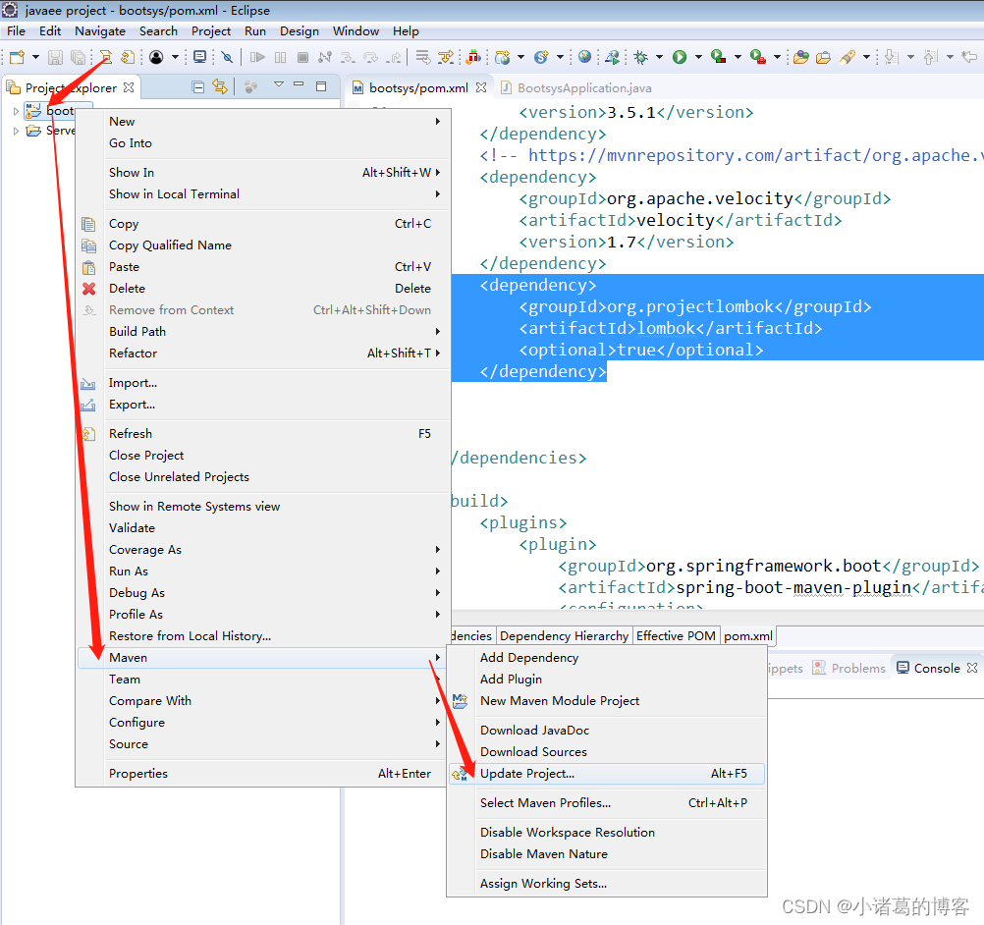The image size is (984, 925).
Task: Click Delete in the context menu
Action: pos(263,289)
